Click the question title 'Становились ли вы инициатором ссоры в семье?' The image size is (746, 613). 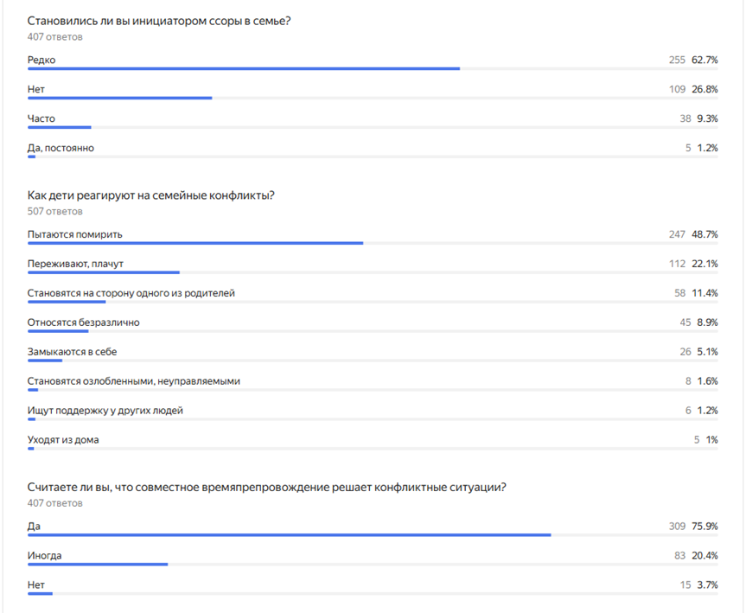tap(159, 21)
